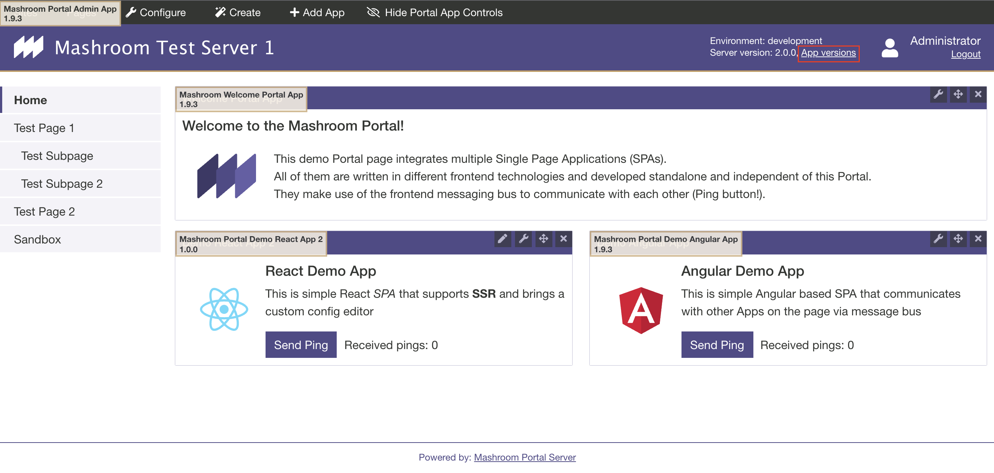Screen dimensions: 994x473
Task: Click the Mashroom Portal Demo React App 2 label
Action: coord(251,244)
